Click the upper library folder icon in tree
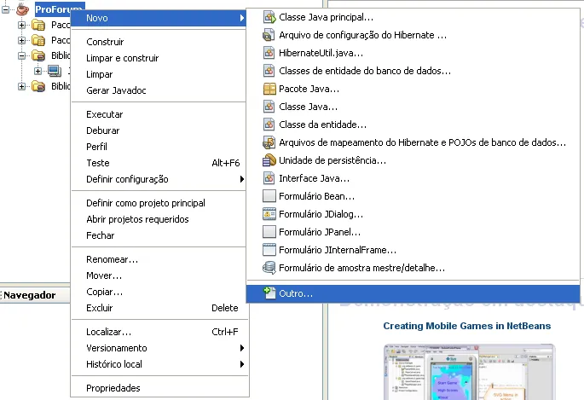Image resolution: width=584 pixels, height=400 pixels. tap(38, 56)
